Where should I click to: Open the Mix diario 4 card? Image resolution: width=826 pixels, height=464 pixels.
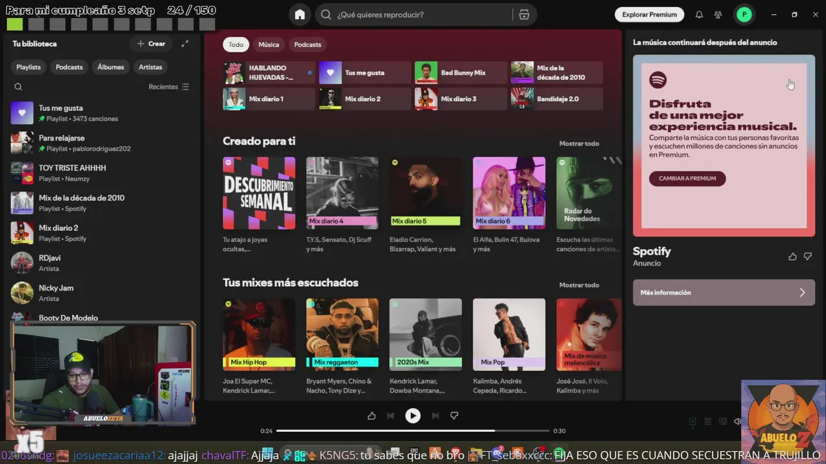[x=342, y=206]
